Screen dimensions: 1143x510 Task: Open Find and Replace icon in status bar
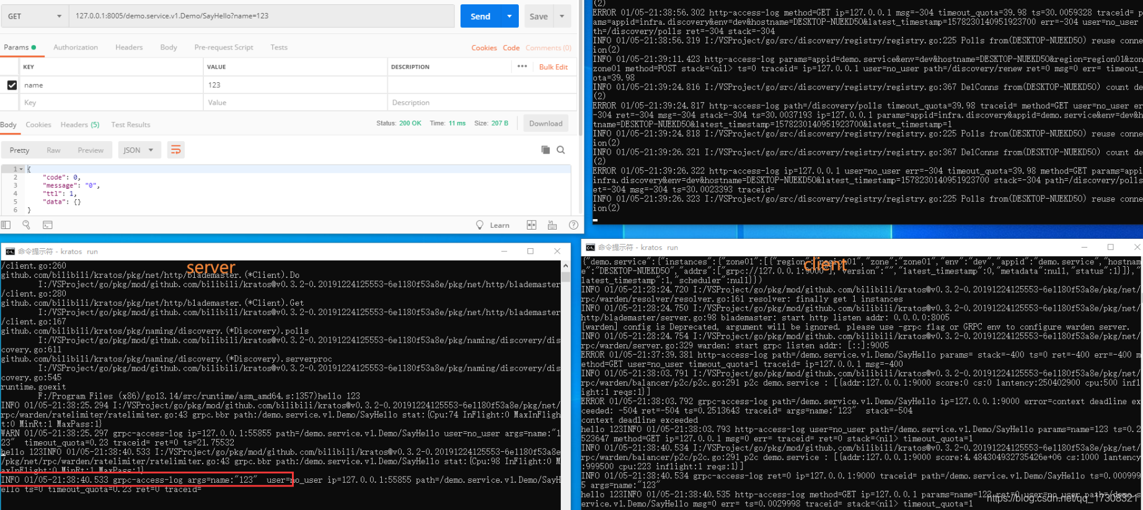[27, 225]
